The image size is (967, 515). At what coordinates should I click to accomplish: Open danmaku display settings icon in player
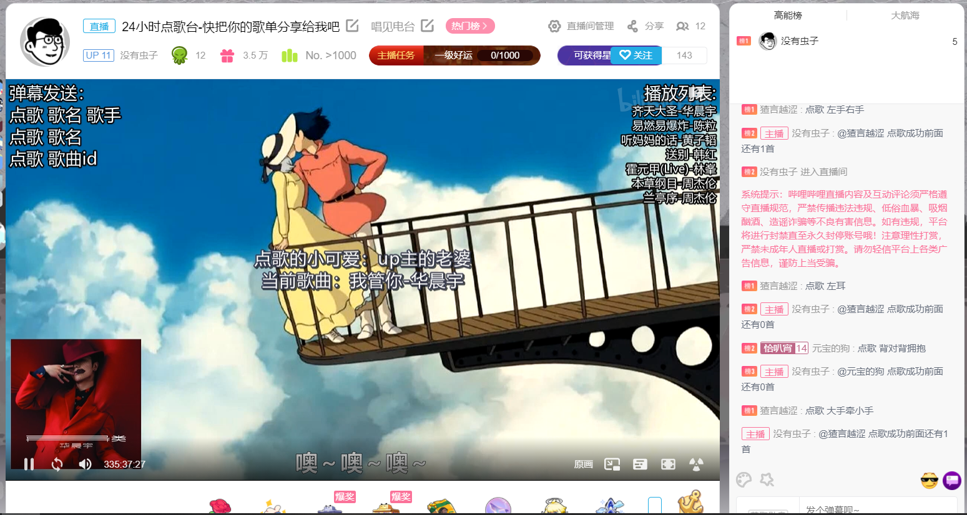click(640, 464)
